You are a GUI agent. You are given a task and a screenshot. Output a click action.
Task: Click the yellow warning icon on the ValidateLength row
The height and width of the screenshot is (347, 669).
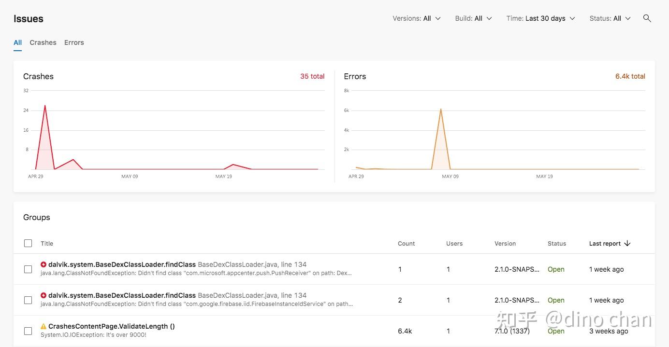point(44,326)
